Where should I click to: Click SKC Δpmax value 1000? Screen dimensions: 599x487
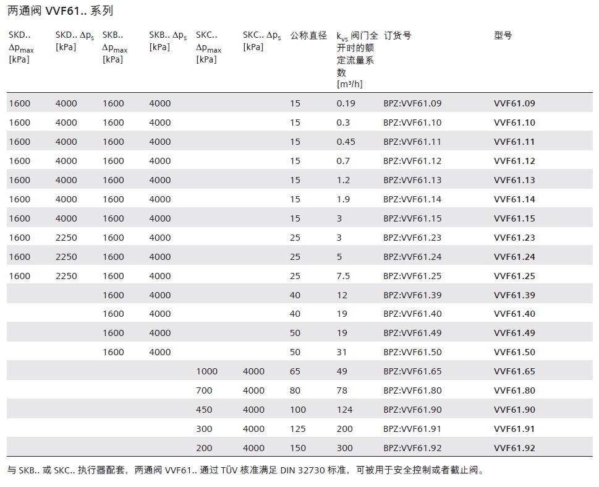(206, 371)
